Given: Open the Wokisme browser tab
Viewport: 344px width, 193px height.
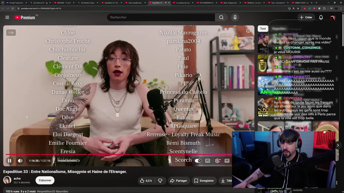Looking at the screenshot, I should coord(254,3).
